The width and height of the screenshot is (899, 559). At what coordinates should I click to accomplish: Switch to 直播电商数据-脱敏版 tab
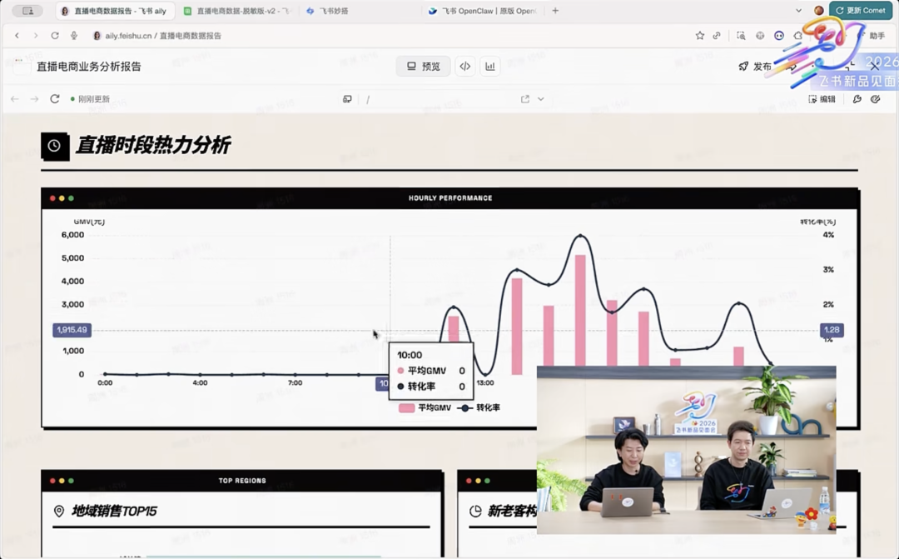point(237,11)
